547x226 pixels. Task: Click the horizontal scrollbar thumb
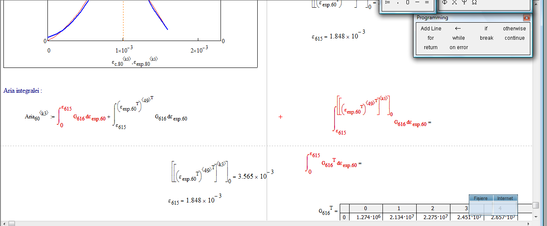(12, 223)
